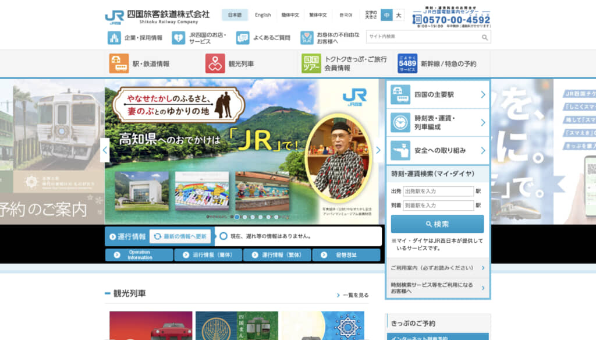This screenshot has height=340, width=596.
Task: Open the Korean operation information button
Action: [346, 255]
